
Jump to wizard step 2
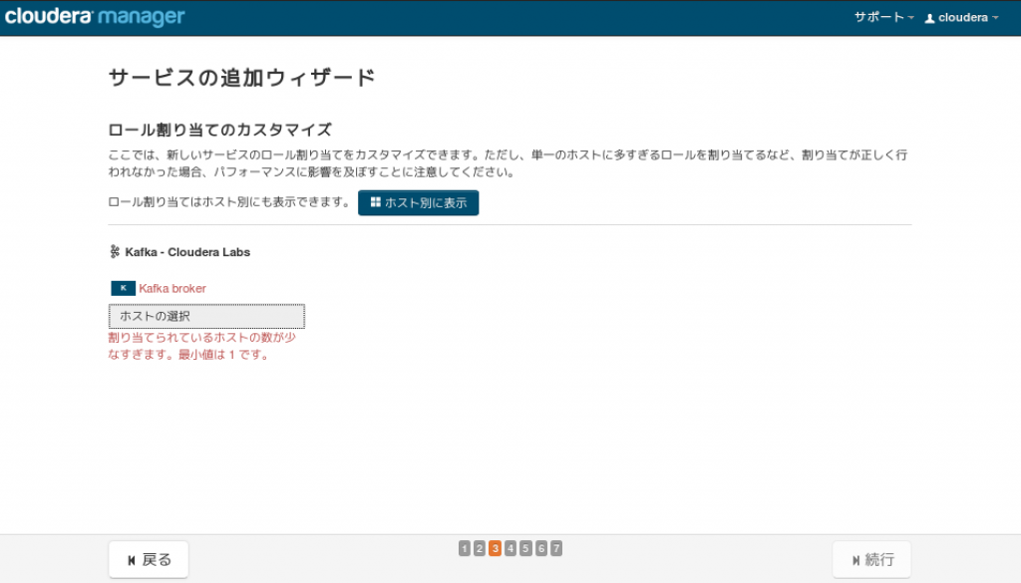click(480, 548)
